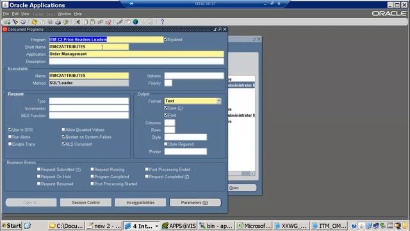The image size is (410, 231).
Task: Uncheck Use in SRS
Action: [10, 130]
